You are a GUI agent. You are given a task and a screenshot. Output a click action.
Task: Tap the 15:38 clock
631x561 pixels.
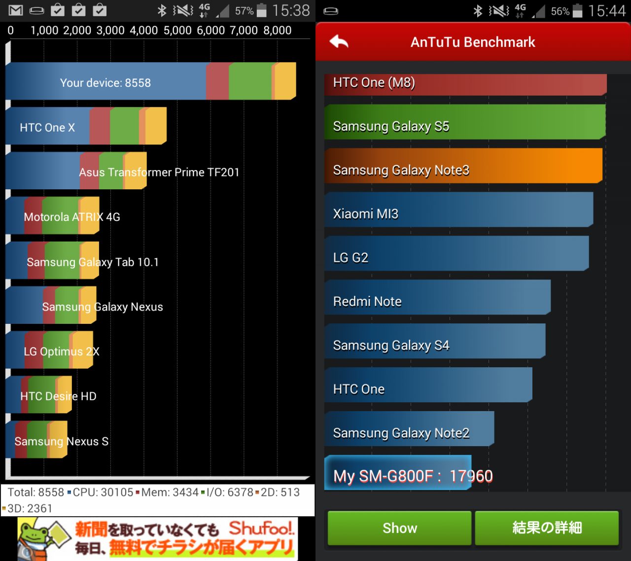291,10
